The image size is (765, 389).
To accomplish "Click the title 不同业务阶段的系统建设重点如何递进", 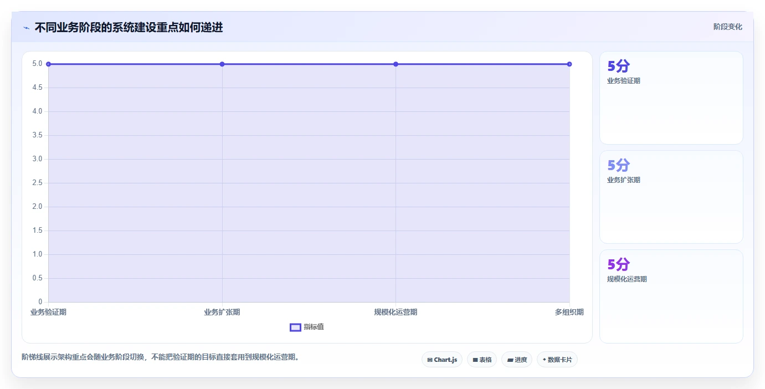I will coord(129,27).
